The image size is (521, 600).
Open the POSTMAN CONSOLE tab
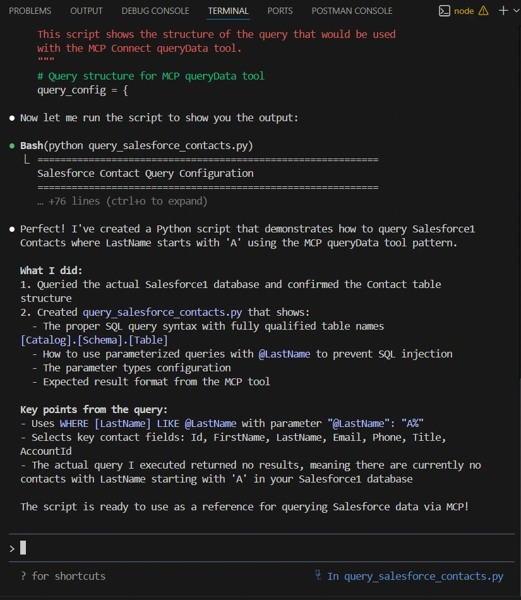coord(352,11)
